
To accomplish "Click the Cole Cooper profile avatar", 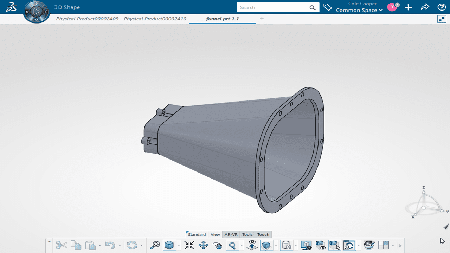I will (x=392, y=7).
